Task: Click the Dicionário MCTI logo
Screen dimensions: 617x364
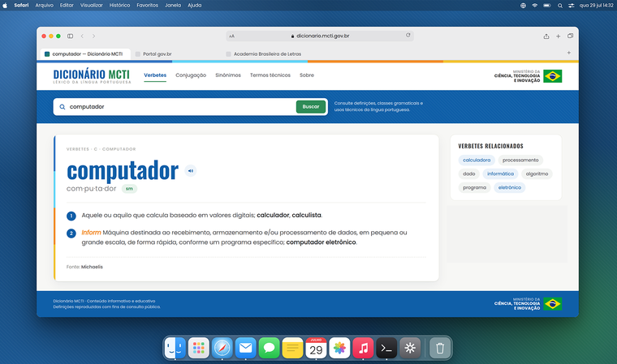Action: (92, 76)
